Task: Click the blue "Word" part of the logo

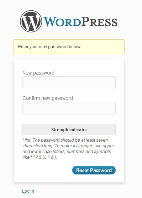Action: pos(62,22)
